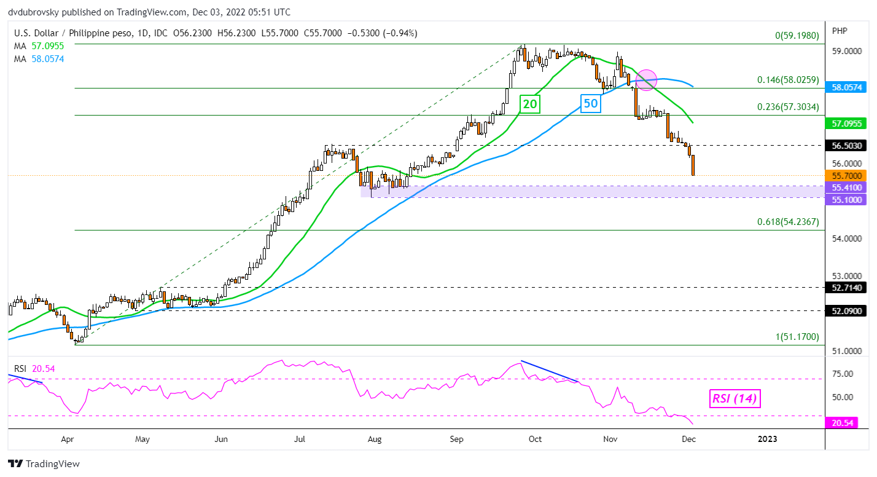Click the RSI (14) boxed label

tap(736, 398)
